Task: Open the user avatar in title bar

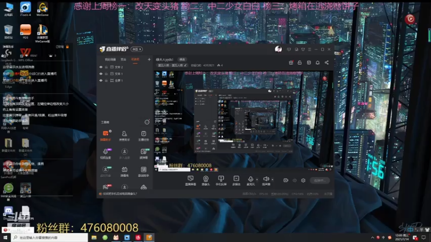Action: [x=278, y=49]
